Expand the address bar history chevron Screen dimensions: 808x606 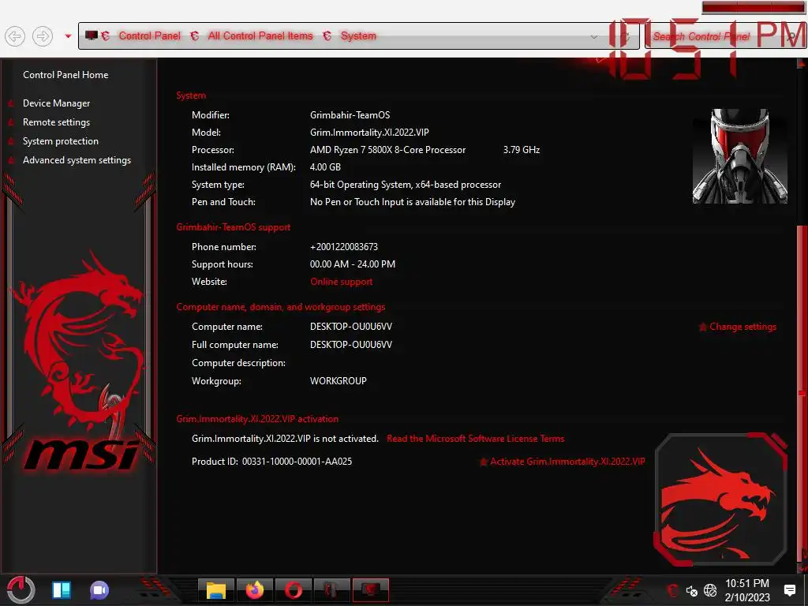(x=593, y=36)
